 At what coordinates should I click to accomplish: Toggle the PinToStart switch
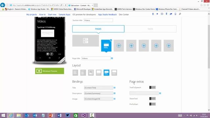[x=153, y=104]
